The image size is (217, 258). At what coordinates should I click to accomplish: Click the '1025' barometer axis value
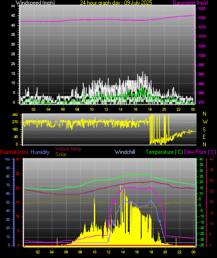click(202, 8)
